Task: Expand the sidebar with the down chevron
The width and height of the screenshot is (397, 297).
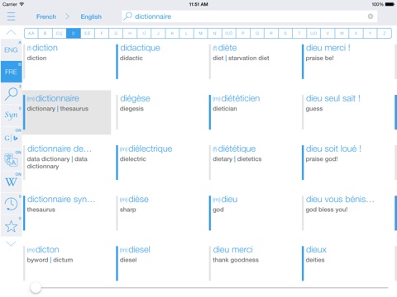Action: coord(11,243)
